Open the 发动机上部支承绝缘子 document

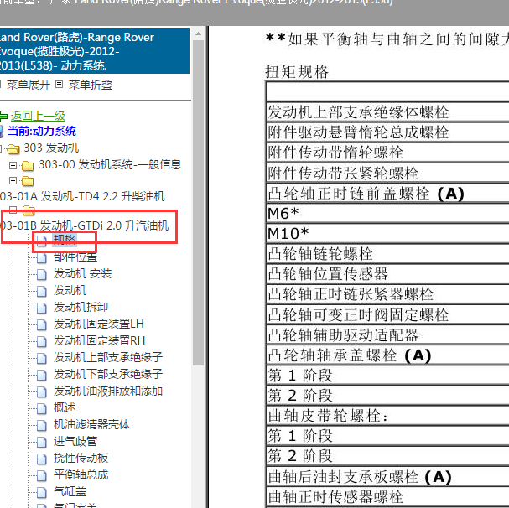(x=108, y=357)
